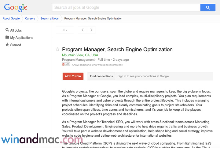Click Find connections button
220x148 pixels.
pos(101,76)
